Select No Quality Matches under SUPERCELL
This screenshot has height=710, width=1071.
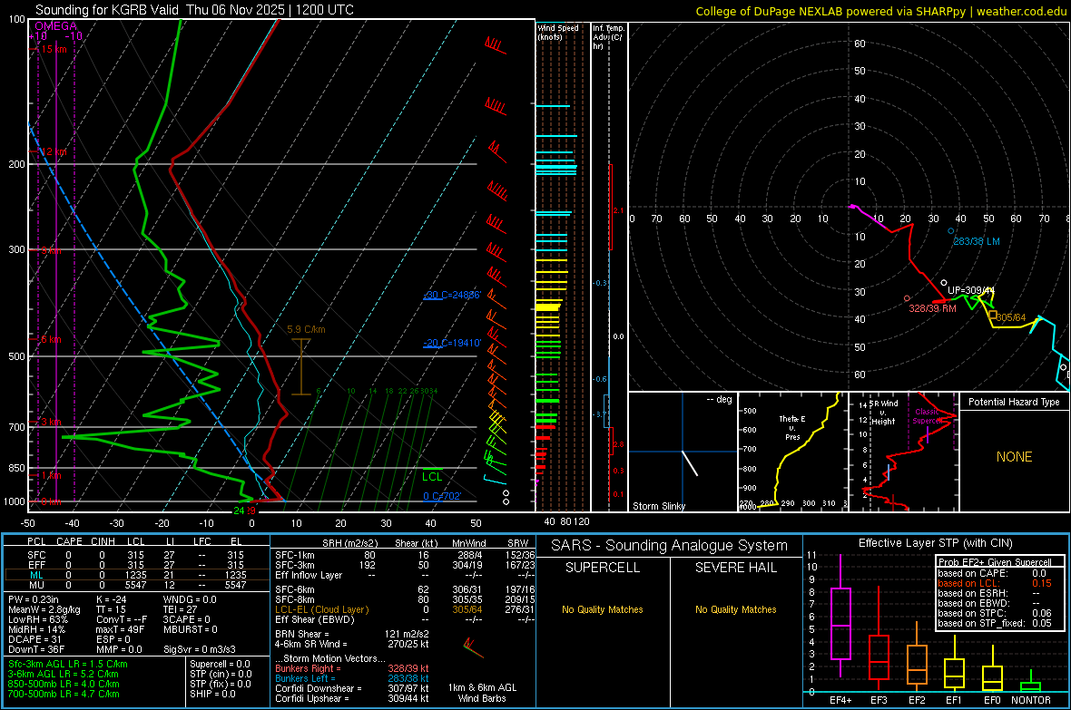coord(603,609)
